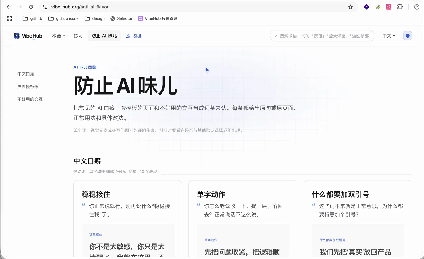Reload the current page

[31, 7]
